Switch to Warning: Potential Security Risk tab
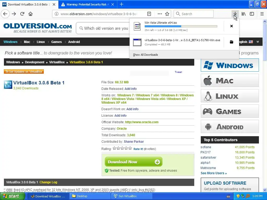 [x=88, y=4]
